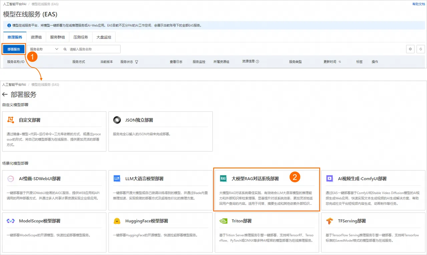Switch to the 压测任务 tab
The width and height of the screenshot is (427, 255).
[x=80, y=37]
